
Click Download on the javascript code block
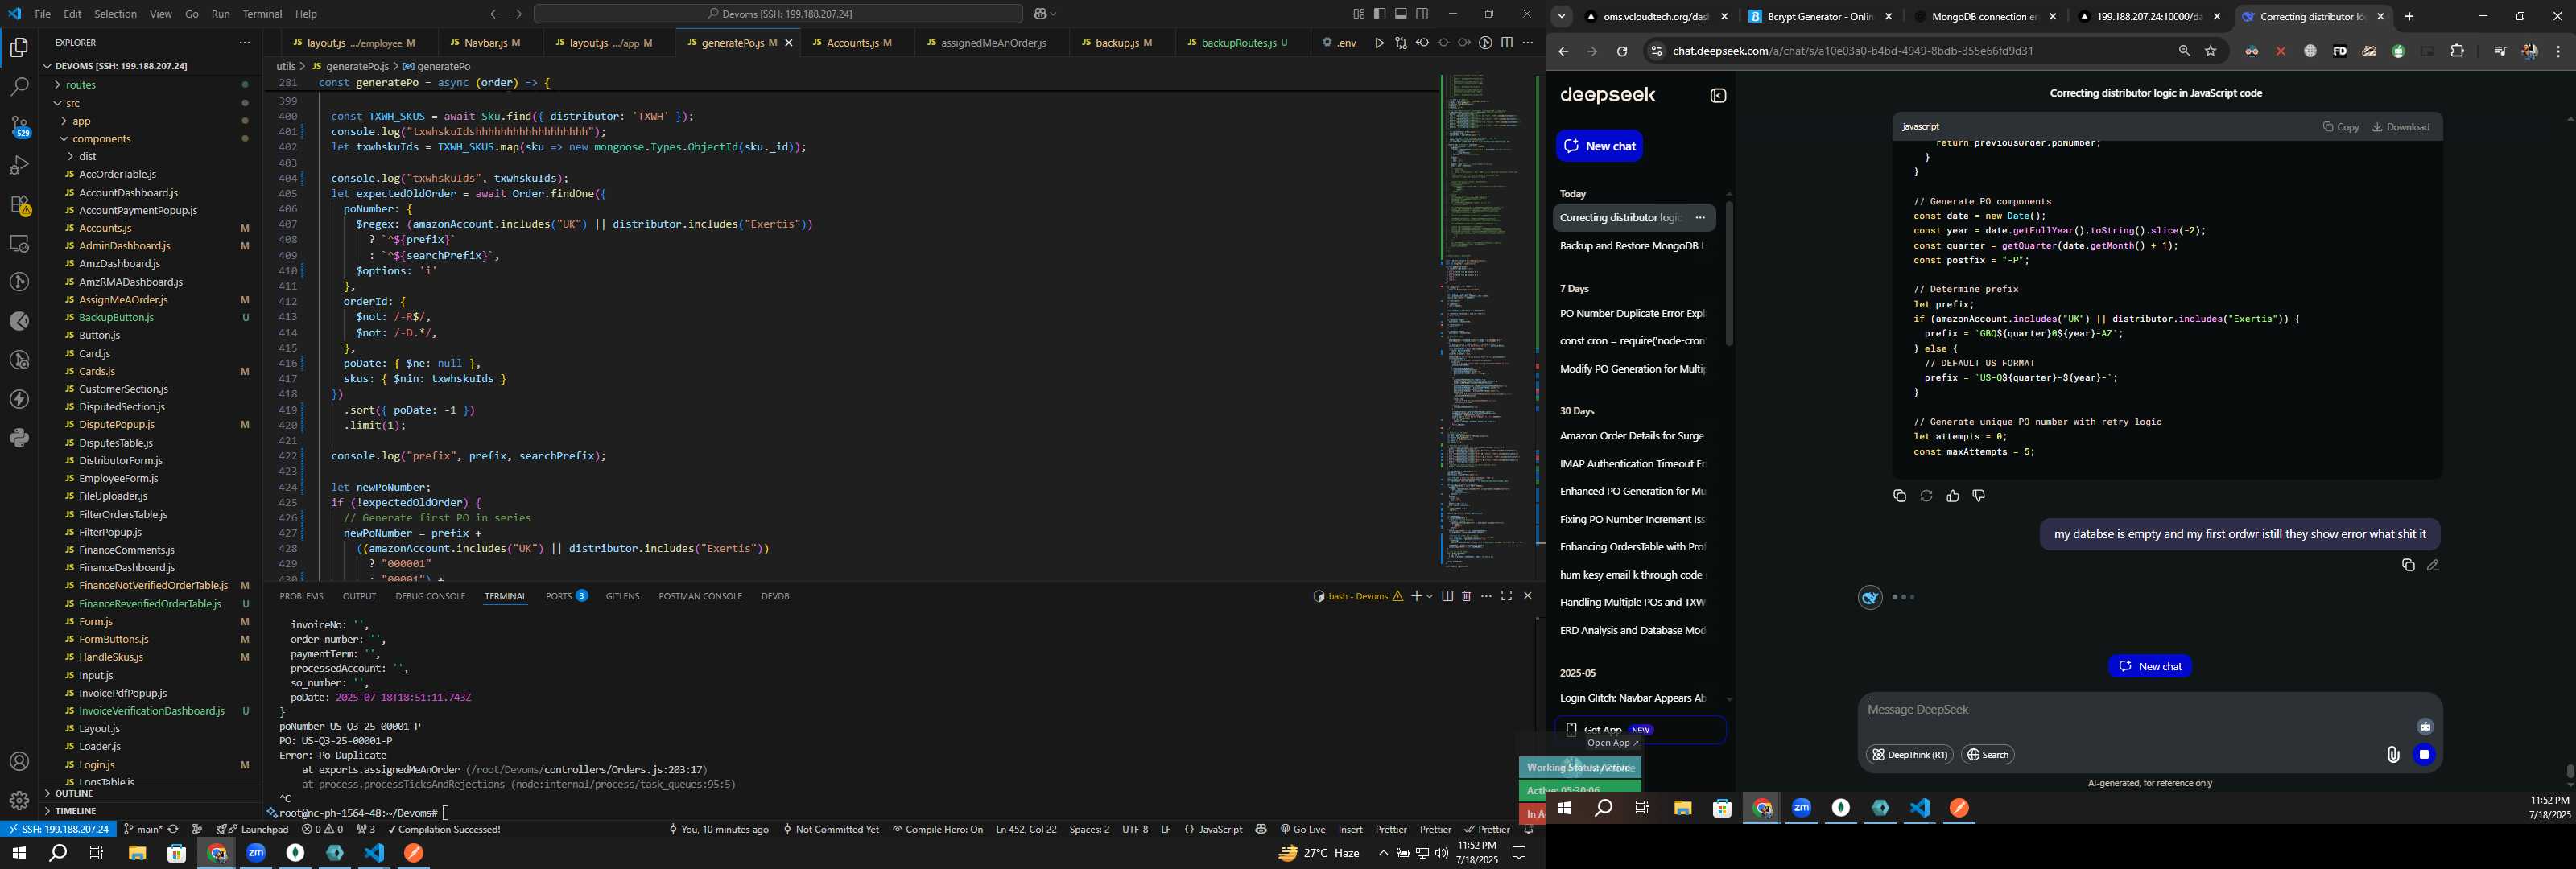click(x=2401, y=127)
